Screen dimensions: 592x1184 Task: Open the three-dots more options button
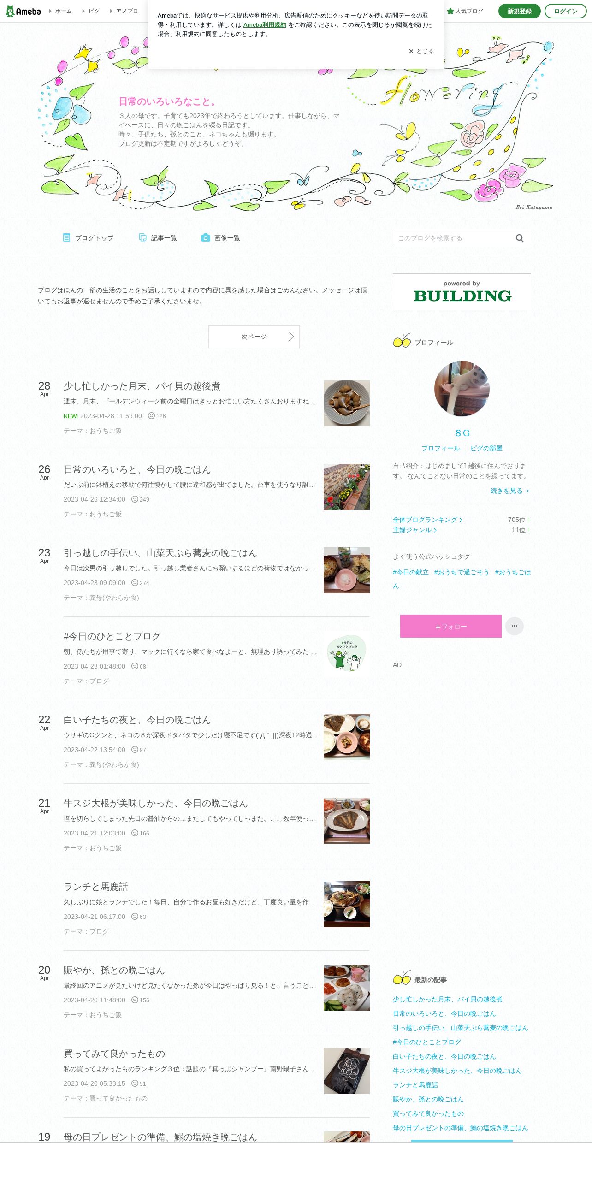pyautogui.click(x=515, y=626)
